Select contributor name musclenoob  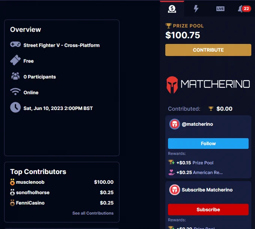[30, 182]
